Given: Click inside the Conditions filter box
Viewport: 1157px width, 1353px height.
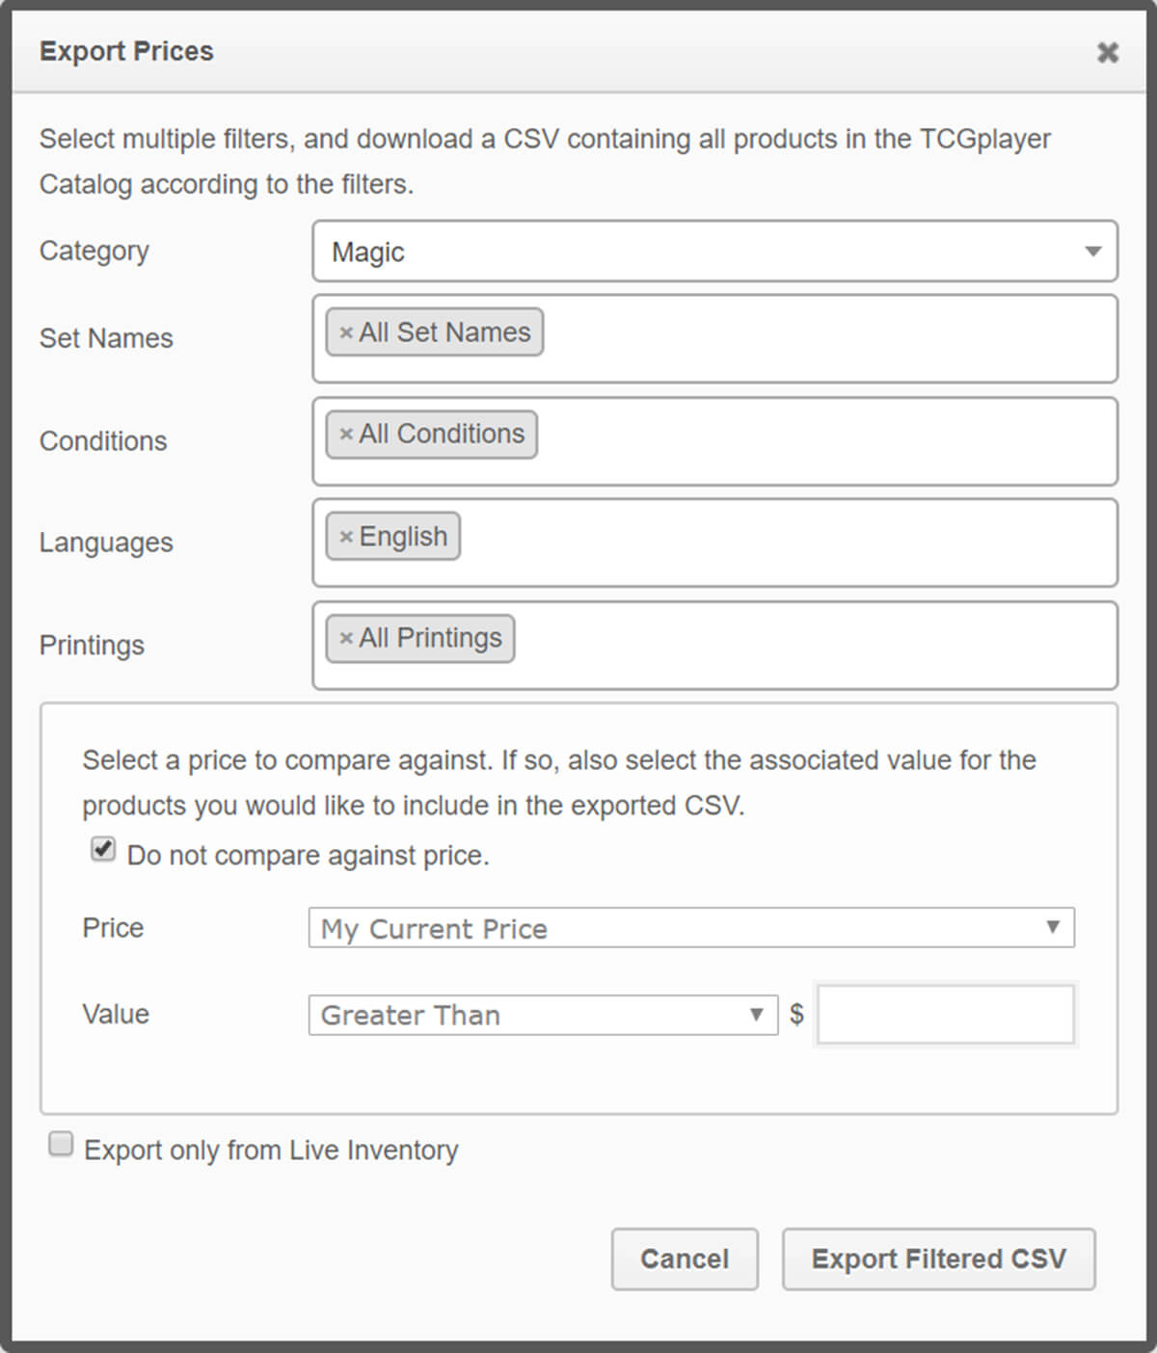Looking at the screenshot, I should pos(714,441).
